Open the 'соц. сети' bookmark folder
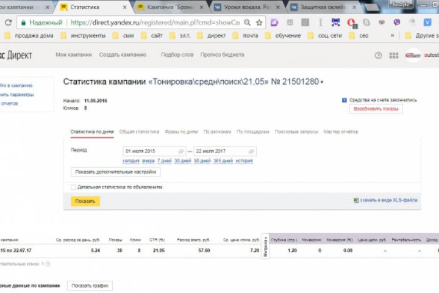Image resolution: width=439 pixels, height=293 pixels. pyautogui.click(x=325, y=35)
